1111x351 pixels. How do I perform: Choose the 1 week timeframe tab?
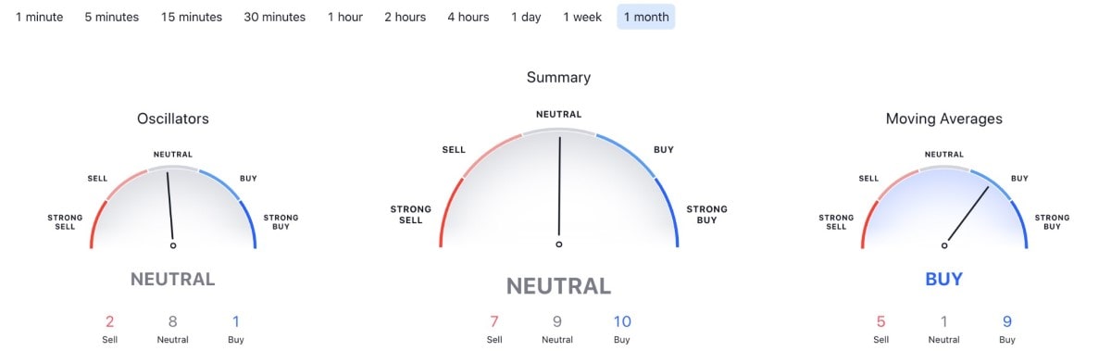coord(582,17)
